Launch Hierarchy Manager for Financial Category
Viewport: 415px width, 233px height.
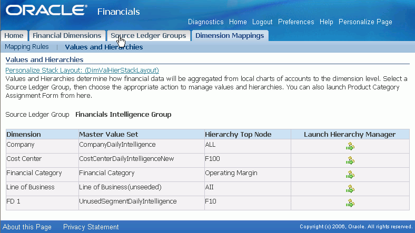point(350,175)
